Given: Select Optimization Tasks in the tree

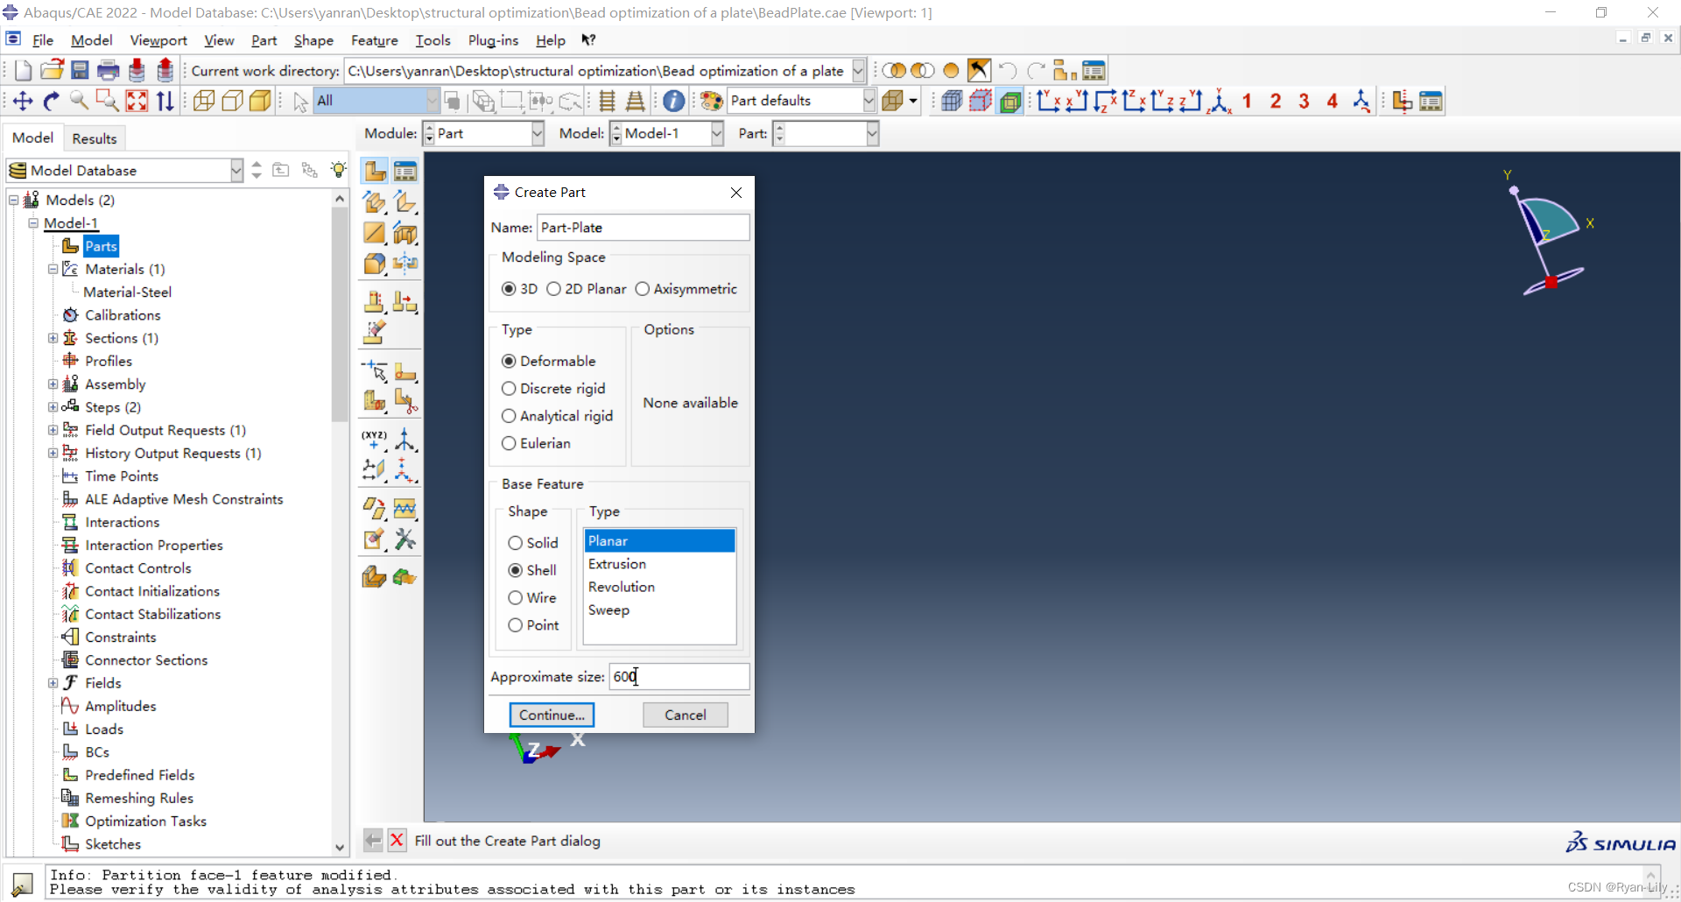Looking at the screenshot, I should point(145,821).
